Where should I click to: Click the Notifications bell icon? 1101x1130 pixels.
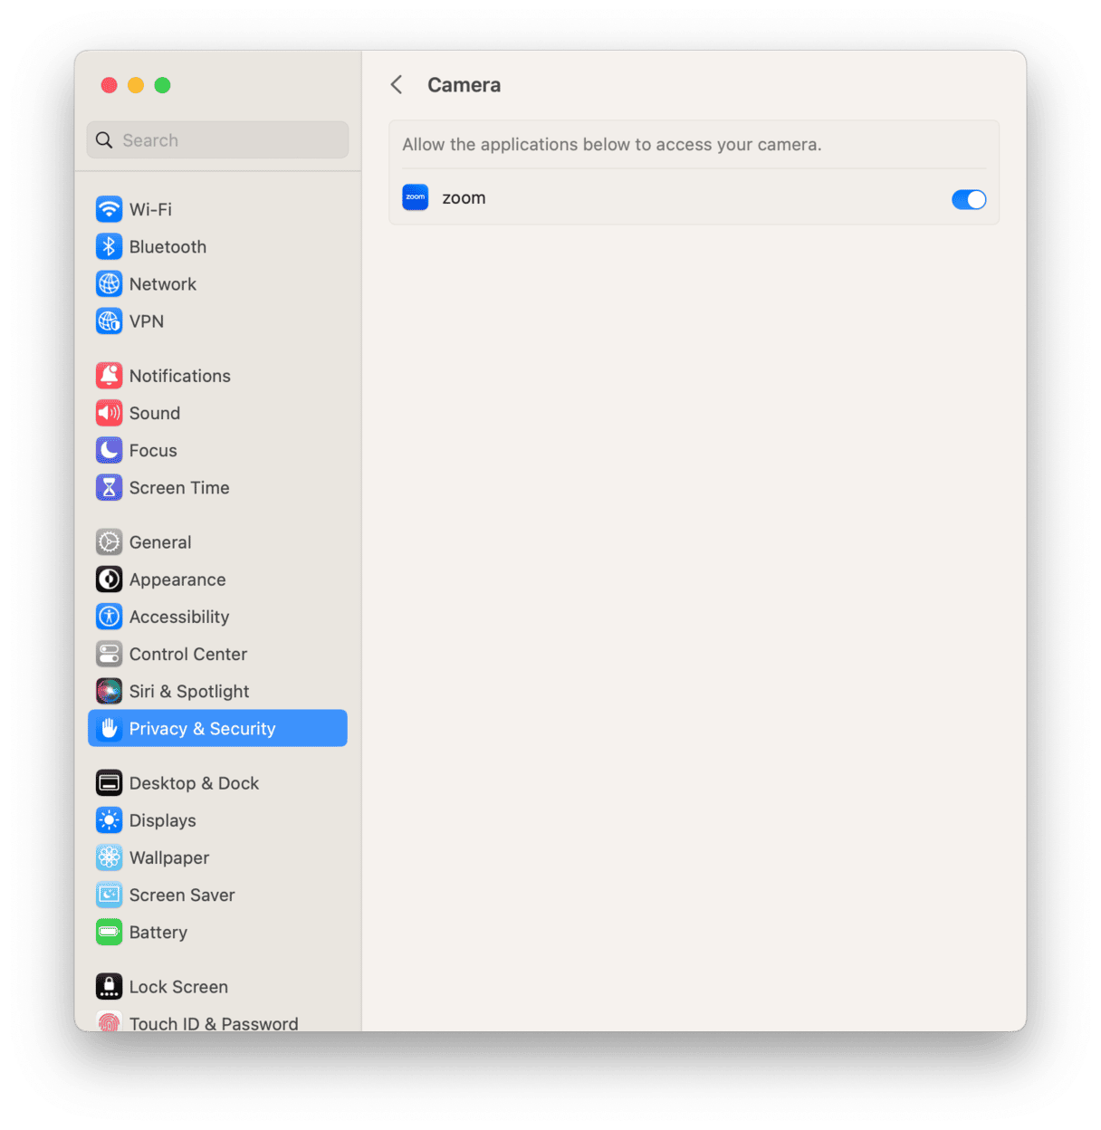(x=109, y=376)
